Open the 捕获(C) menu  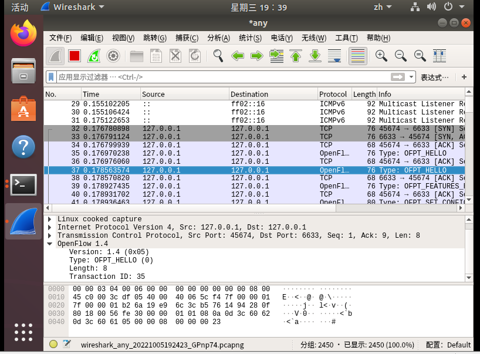point(187,38)
